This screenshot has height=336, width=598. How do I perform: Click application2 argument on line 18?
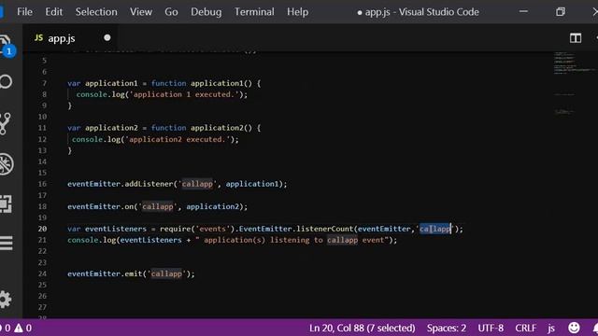tap(212, 206)
